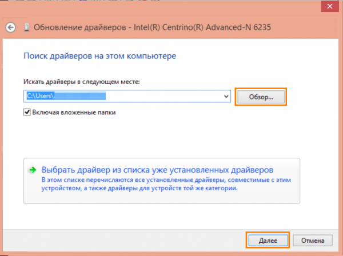Cancel with the 'Отмена' button

[313, 241]
